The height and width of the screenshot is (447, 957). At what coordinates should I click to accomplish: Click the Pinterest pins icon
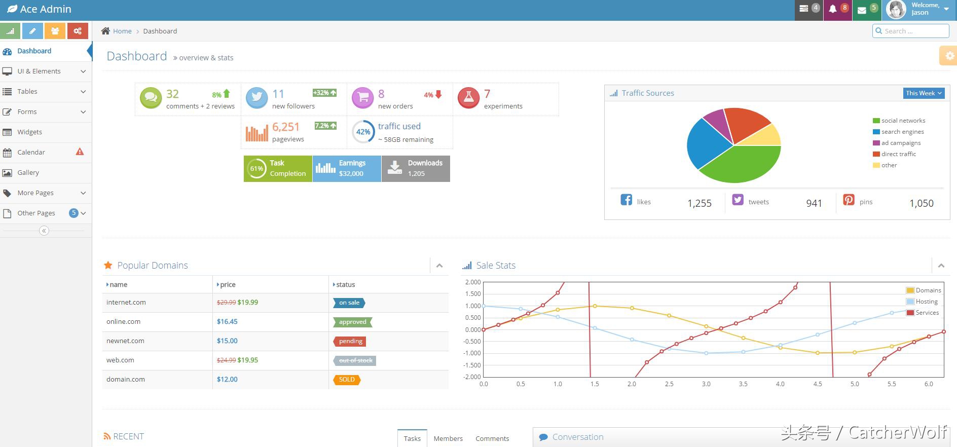tap(849, 200)
